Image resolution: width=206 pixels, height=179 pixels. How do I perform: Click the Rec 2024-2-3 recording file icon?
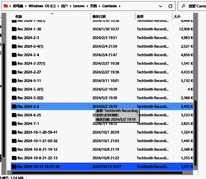tap(14, 38)
